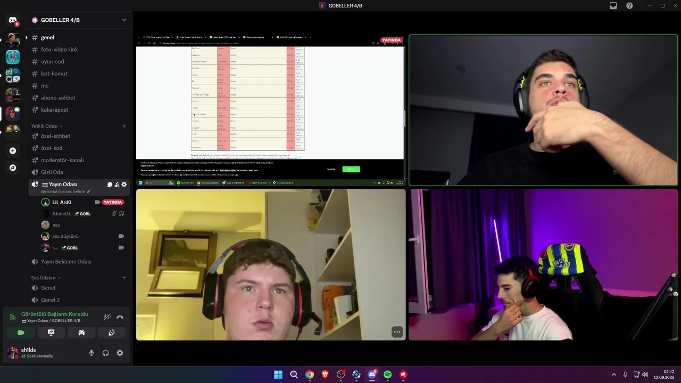Show hidden system tray icons chevron
Viewport: 681px width, 383px height.
(613, 374)
